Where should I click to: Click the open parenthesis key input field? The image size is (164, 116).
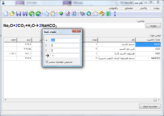65,45
